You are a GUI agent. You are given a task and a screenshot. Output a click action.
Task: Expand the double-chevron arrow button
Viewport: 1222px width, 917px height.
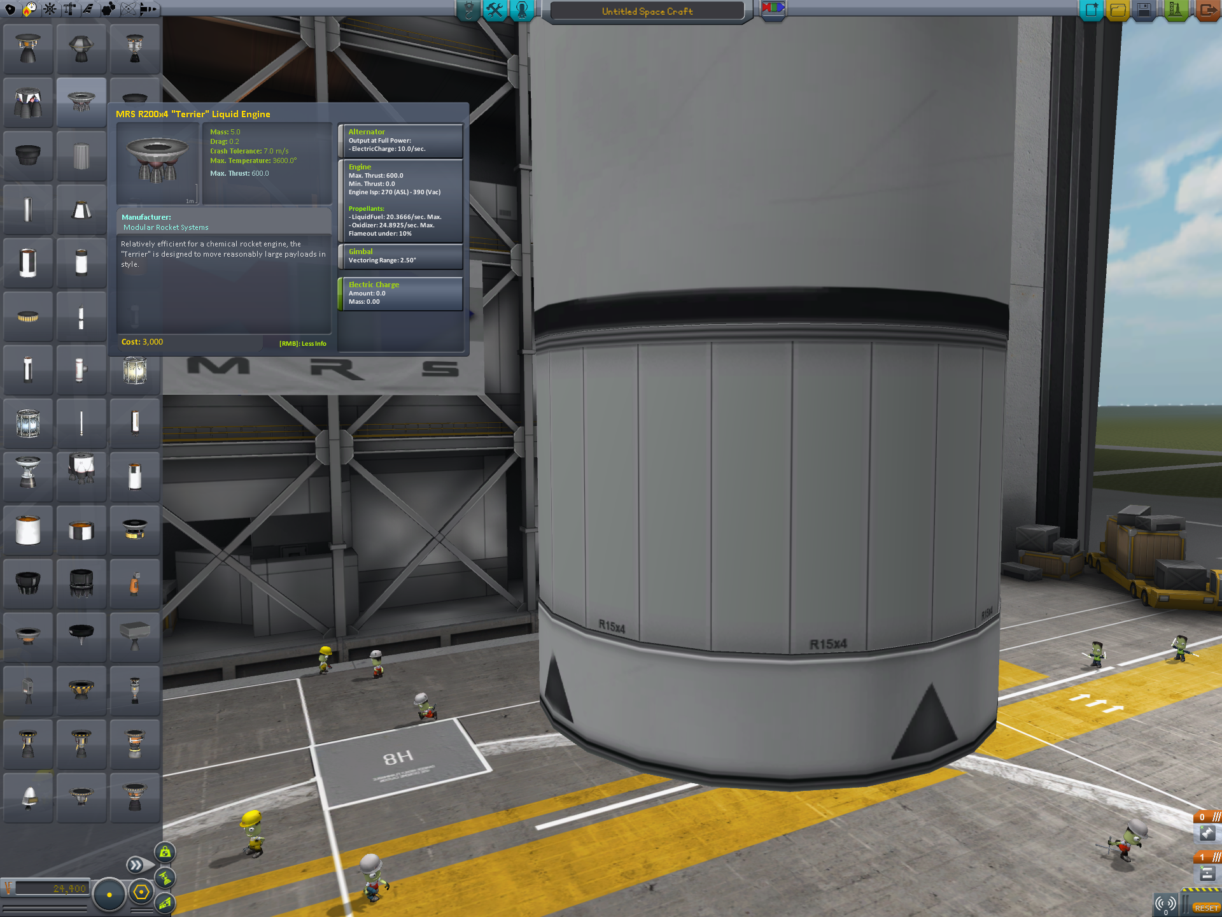click(136, 865)
